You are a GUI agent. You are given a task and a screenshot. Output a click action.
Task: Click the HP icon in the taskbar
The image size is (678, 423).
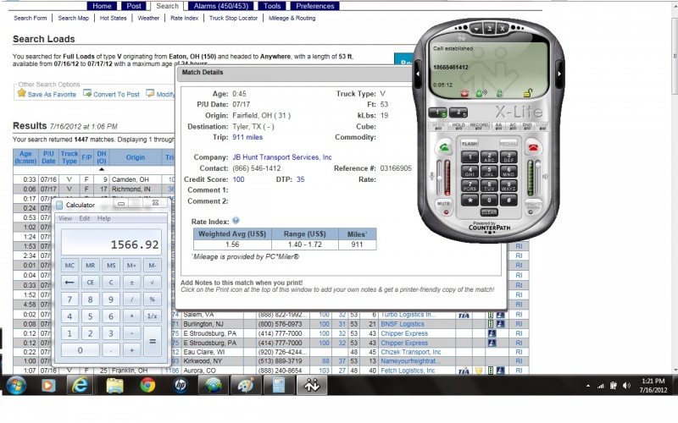click(181, 386)
